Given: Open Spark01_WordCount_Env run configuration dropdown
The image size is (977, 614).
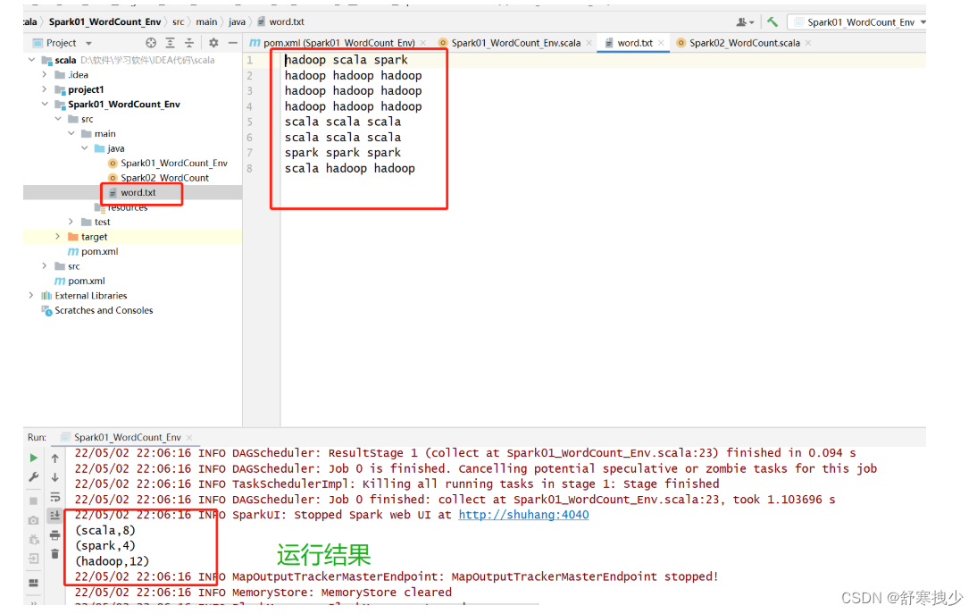Looking at the screenshot, I should [x=856, y=21].
